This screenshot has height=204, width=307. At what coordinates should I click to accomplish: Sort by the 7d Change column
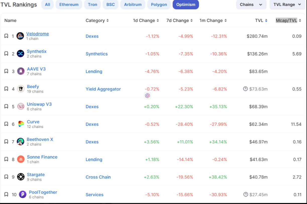tap(180, 21)
